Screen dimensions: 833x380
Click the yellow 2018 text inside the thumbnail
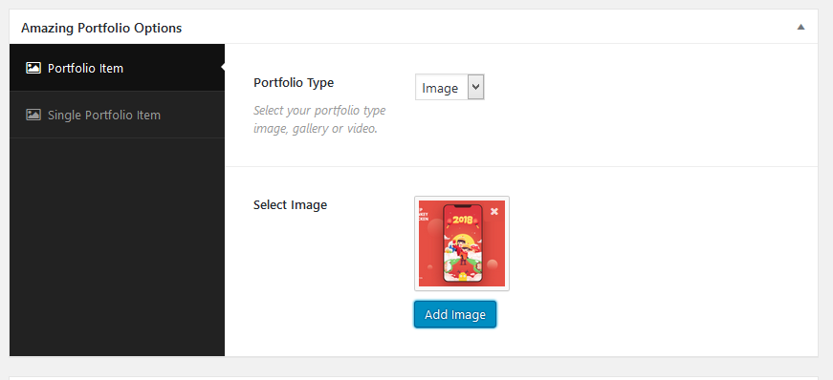pyautogui.click(x=463, y=220)
